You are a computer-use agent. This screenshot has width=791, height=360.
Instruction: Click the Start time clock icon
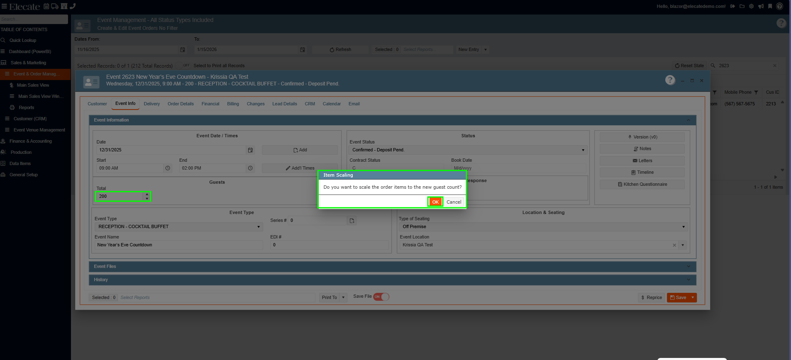(168, 168)
